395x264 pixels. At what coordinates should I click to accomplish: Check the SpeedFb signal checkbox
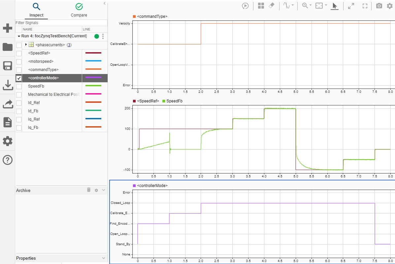[x=19, y=86]
